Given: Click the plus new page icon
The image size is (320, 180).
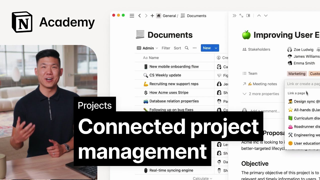Looking at the screenshot, I should click(152, 16).
